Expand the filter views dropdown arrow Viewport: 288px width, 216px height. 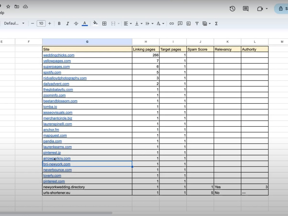[210, 24]
